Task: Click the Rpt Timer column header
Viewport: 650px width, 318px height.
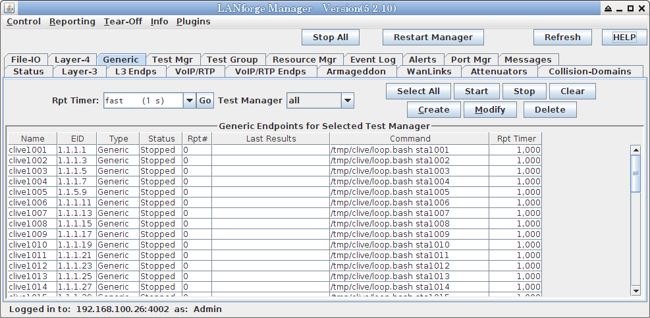Action: [516, 138]
